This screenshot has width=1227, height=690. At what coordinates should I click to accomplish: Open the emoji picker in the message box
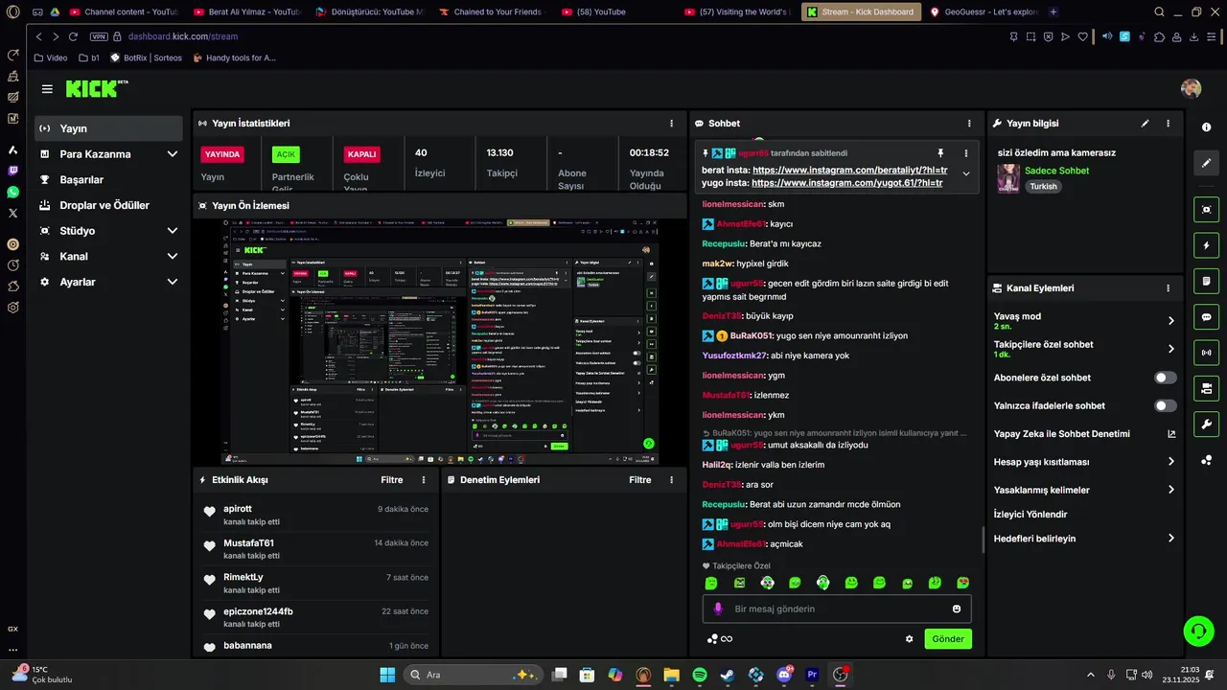coord(957,609)
